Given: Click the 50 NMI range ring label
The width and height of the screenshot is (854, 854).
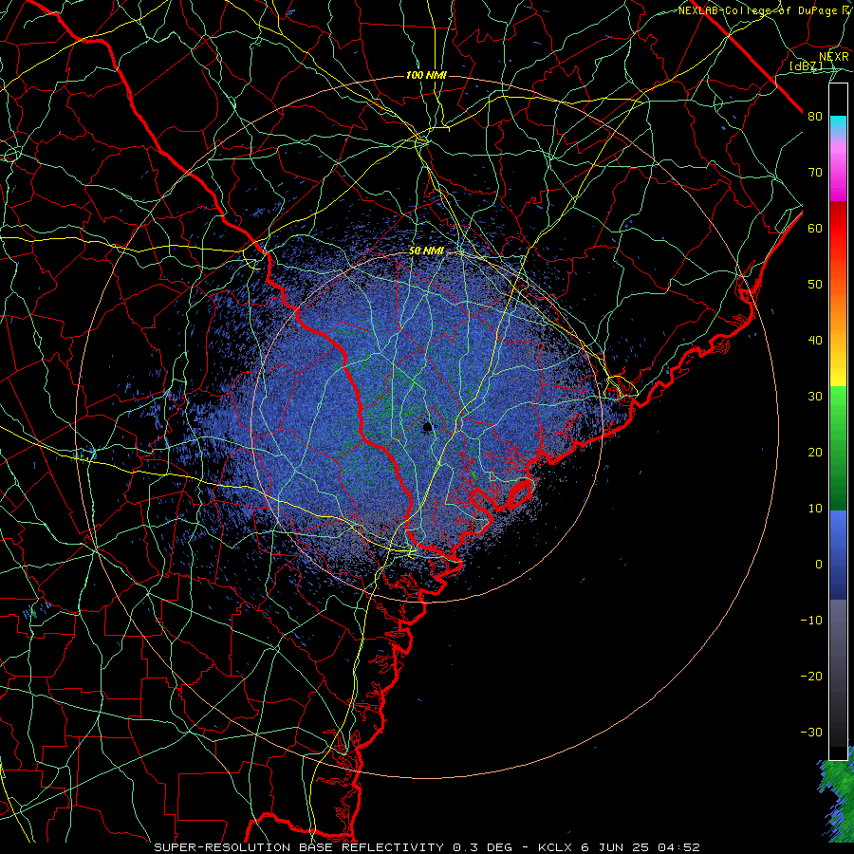Looking at the screenshot, I should click(426, 251).
